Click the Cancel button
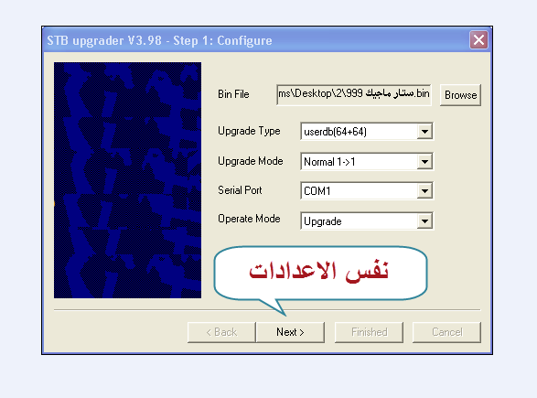This screenshot has height=398, width=537. click(x=447, y=332)
